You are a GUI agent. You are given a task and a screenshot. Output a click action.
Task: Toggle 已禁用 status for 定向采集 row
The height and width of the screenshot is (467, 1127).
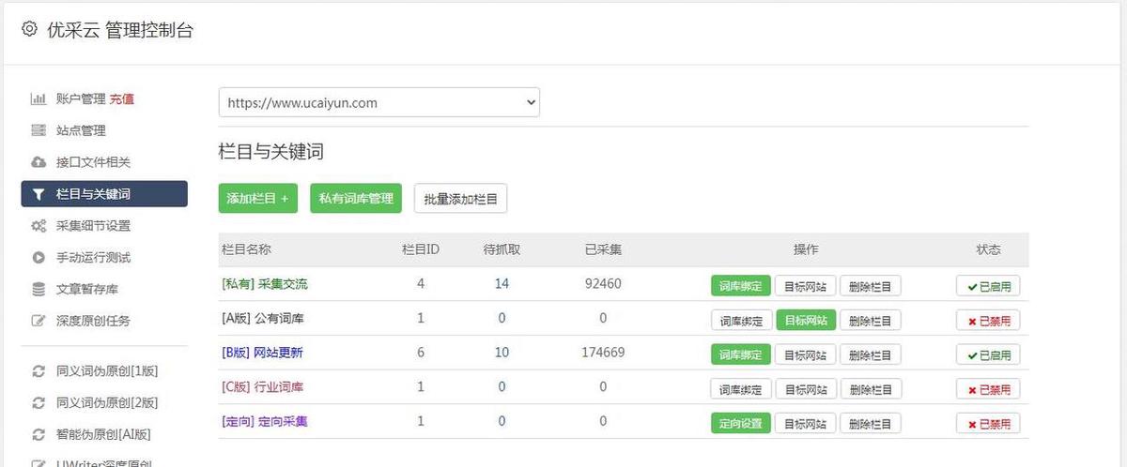click(988, 424)
